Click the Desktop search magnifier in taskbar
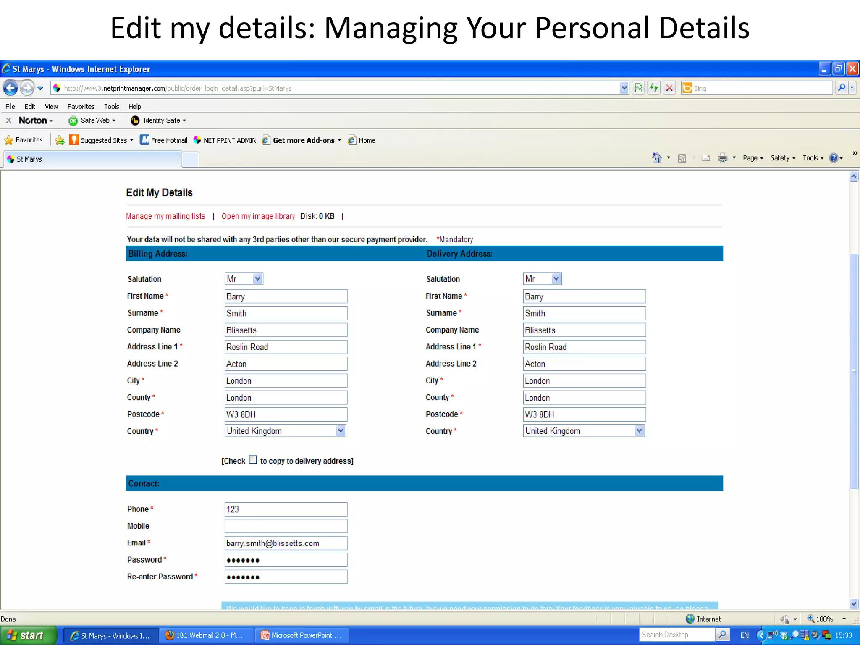This screenshot has height=645, width=860. click(x=722, y=635)
